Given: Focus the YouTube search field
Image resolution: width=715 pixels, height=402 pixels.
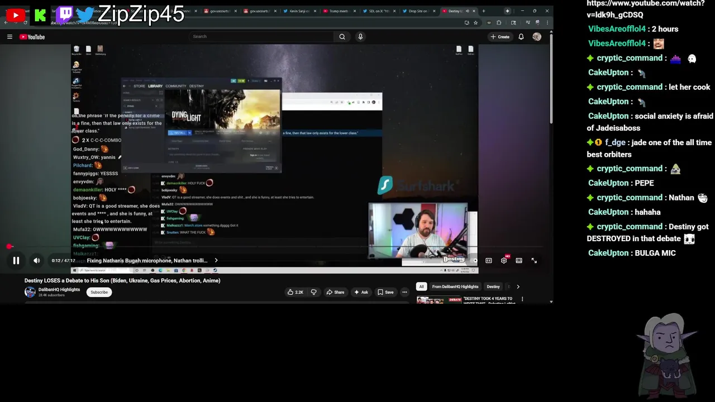Looking at the screenshot, I should pos(261,36).
